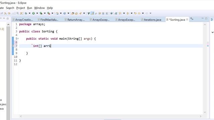Maximize the left Package Explorer panel

tap(8, 19)
